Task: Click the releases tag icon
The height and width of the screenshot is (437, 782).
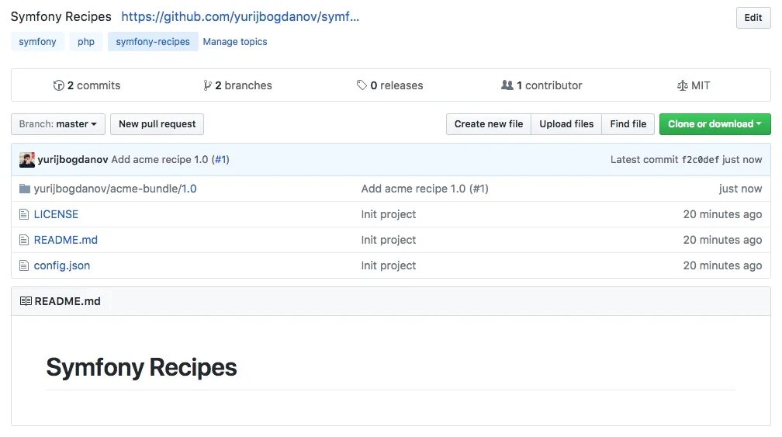Action: click(362, 85)
